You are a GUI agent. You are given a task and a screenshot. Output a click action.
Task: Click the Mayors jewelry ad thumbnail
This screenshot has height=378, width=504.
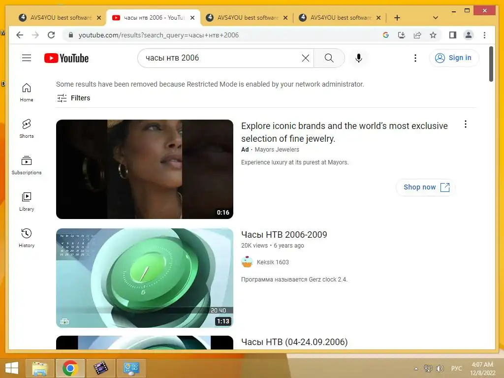tap(145, 169)
